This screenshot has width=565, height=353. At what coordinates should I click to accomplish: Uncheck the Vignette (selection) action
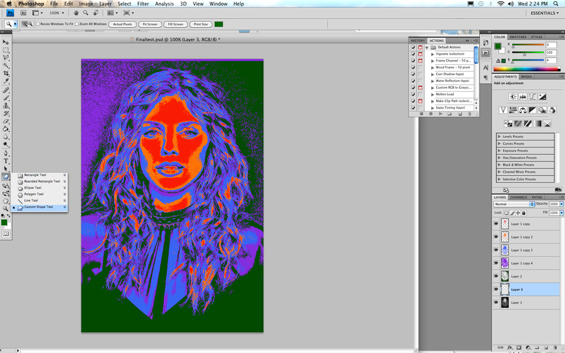[x=414, y=54]
